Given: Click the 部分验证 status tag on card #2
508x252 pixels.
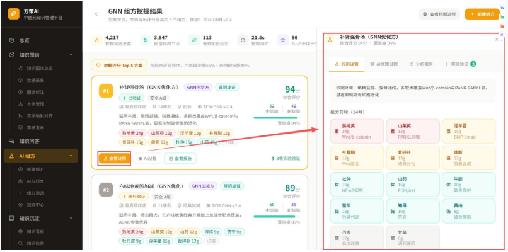Looking at the screenshot, I should [134, 197].
